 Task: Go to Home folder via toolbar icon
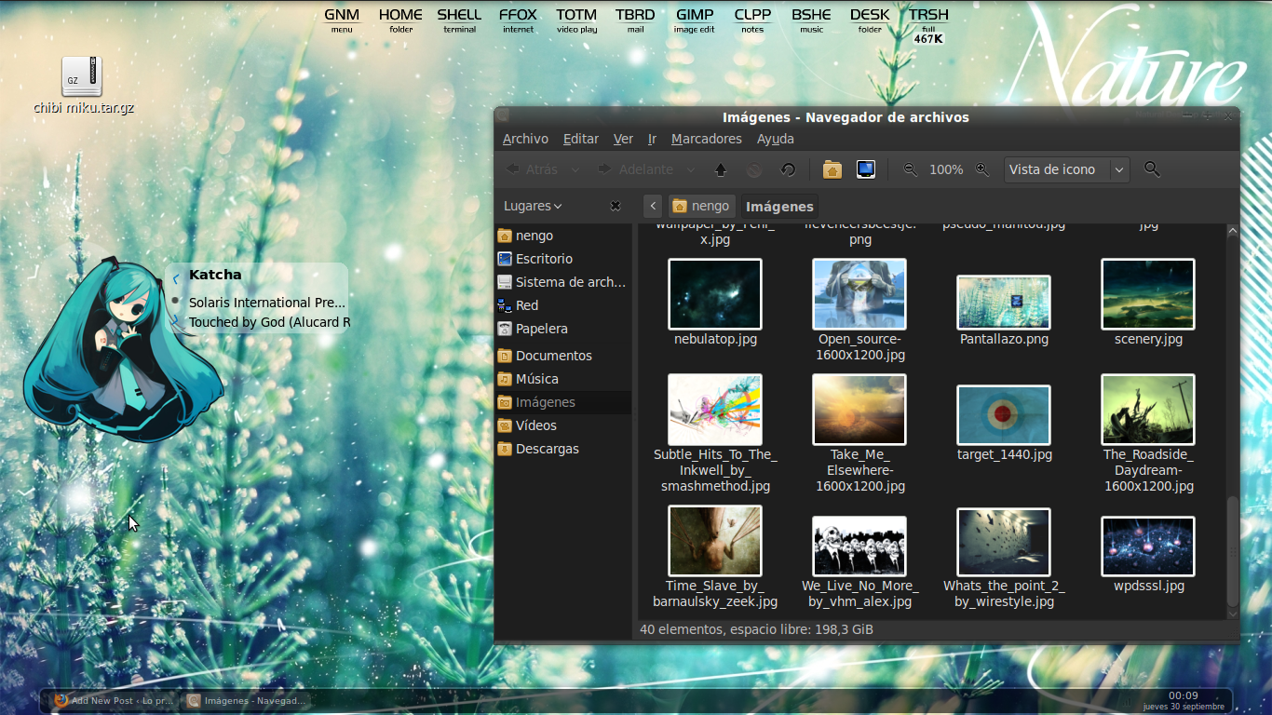tap(832, 169)
